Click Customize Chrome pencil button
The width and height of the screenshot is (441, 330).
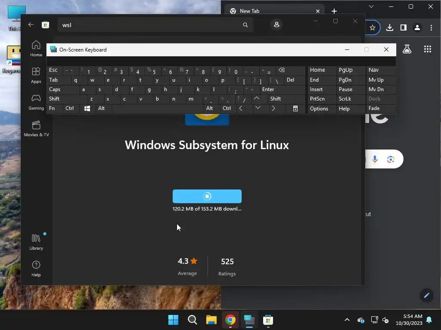pyautogui.click(x=426, y=295)
